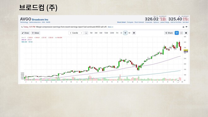
Task: Switch to the daily D timeframe
Action: pos(121,33)
